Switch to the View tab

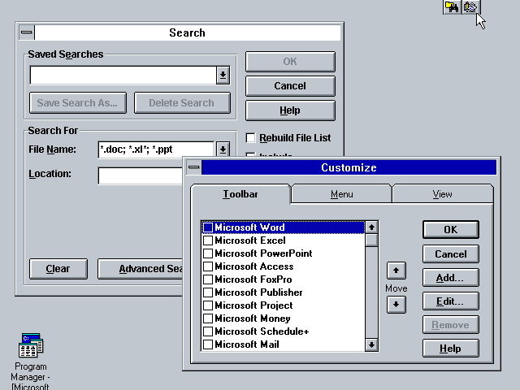click(x=442, y=194)
